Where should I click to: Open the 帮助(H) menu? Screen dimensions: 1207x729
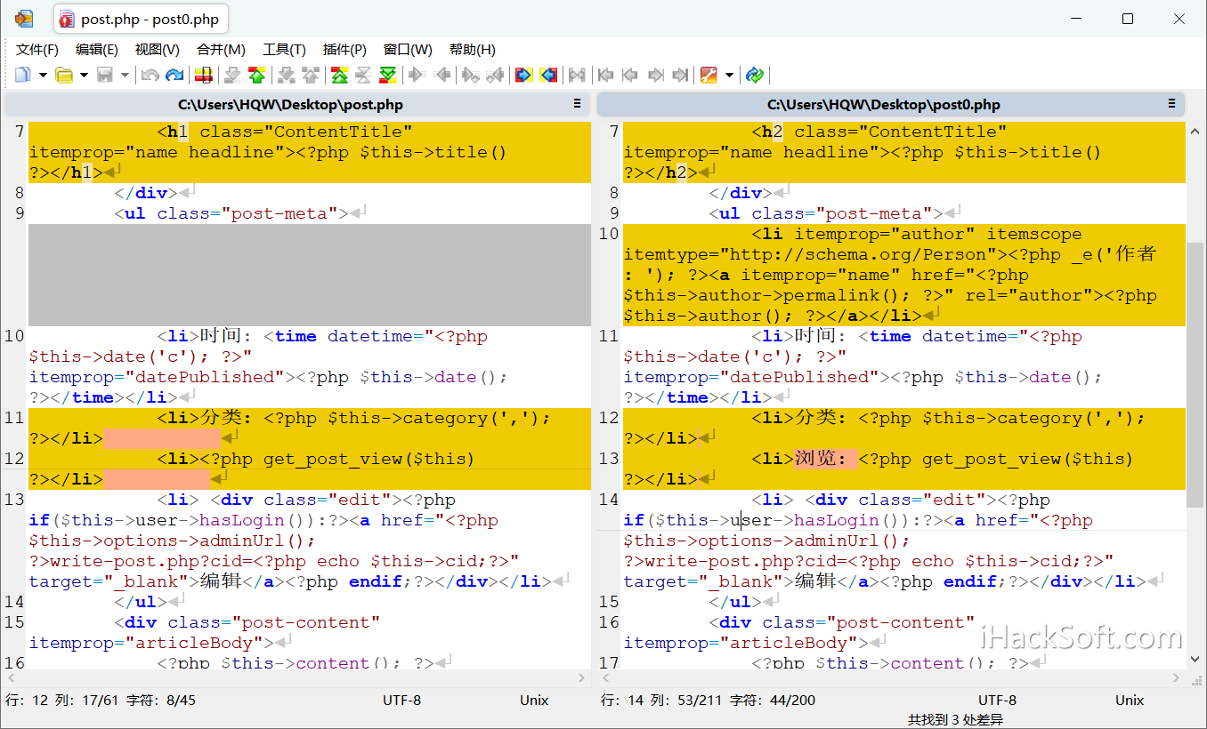pos(473,50)
